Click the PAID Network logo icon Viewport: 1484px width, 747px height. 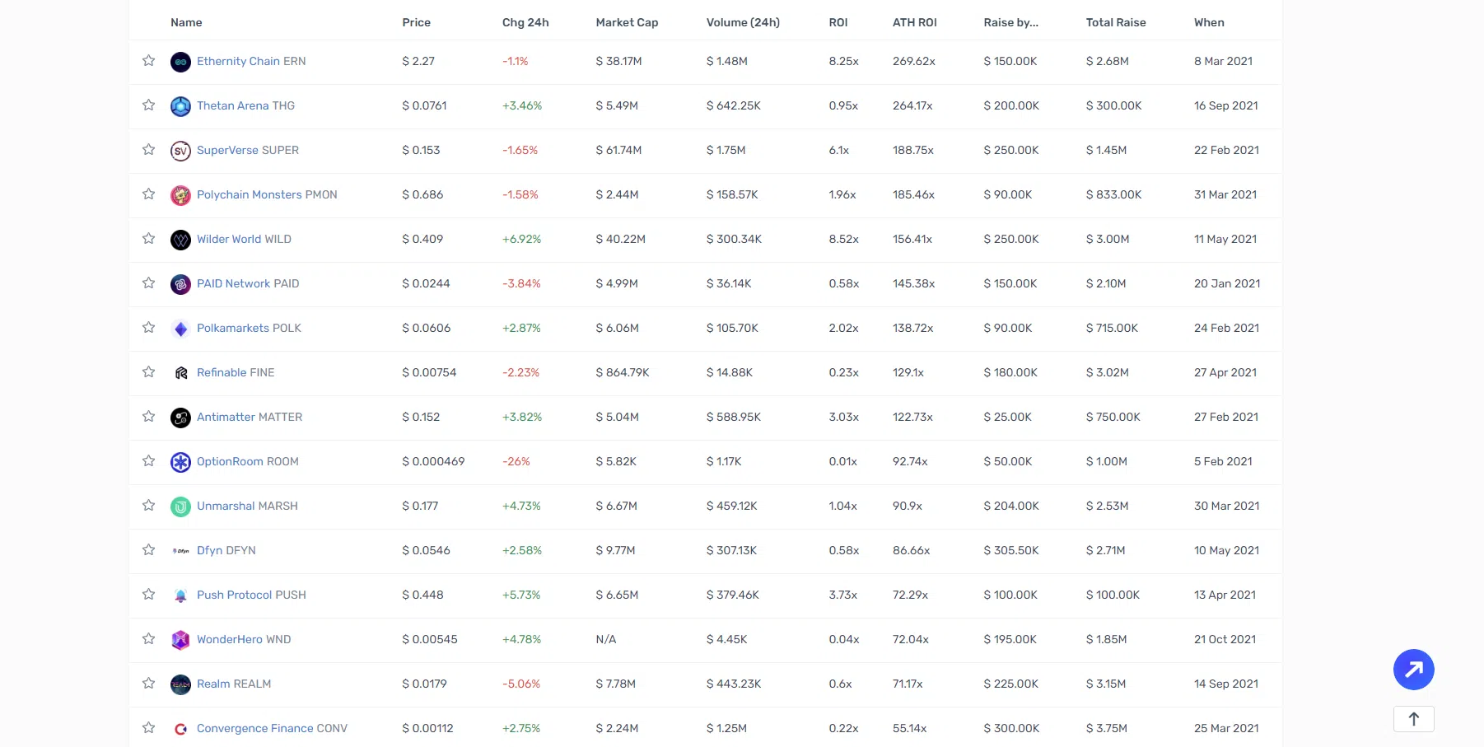[x=180, y=284]
